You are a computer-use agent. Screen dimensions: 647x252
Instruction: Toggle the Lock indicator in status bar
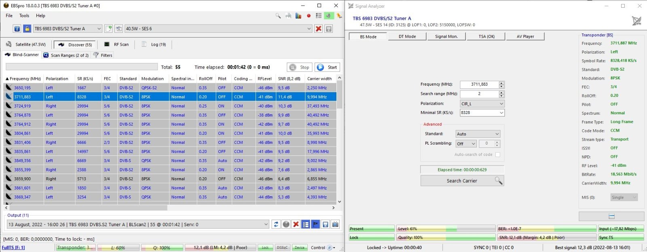click(265, 248)
